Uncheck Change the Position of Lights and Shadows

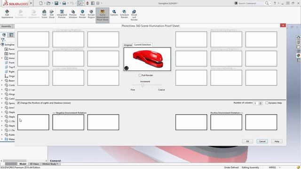click(18, 103)
